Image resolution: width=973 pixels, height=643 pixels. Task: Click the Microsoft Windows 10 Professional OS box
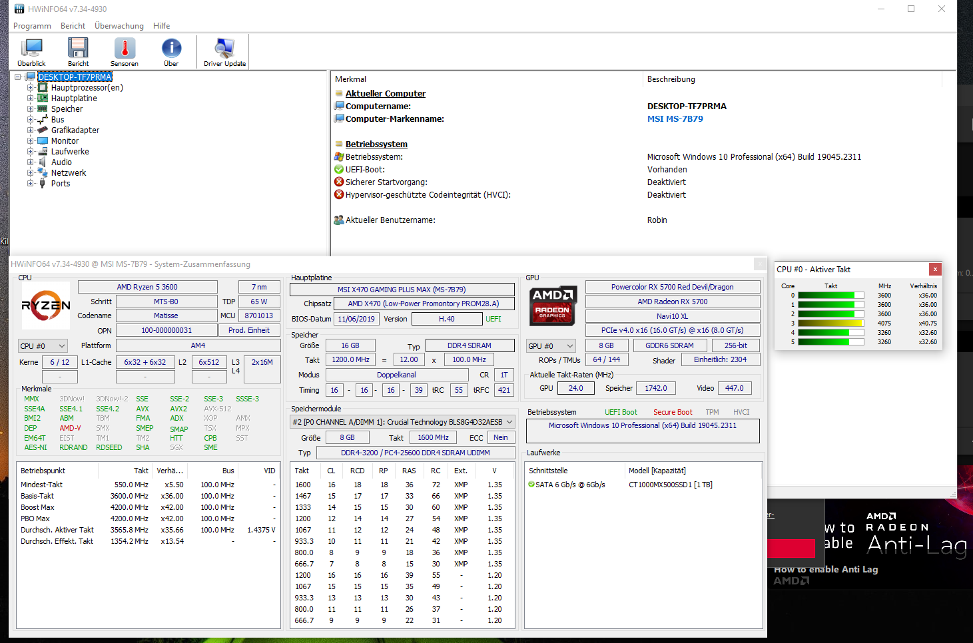pyautogui.click(x=643, y=431)
